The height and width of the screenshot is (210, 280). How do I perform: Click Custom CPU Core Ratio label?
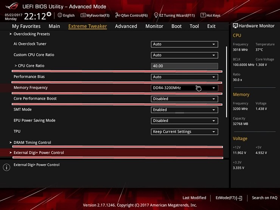click(x=34, y=54)
